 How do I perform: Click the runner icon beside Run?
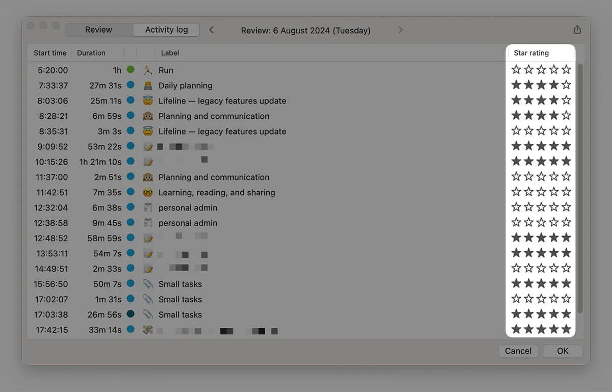tap(148, 70)
